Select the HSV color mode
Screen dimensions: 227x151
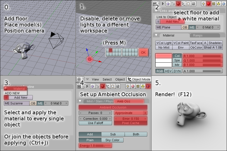click(168, 71)
